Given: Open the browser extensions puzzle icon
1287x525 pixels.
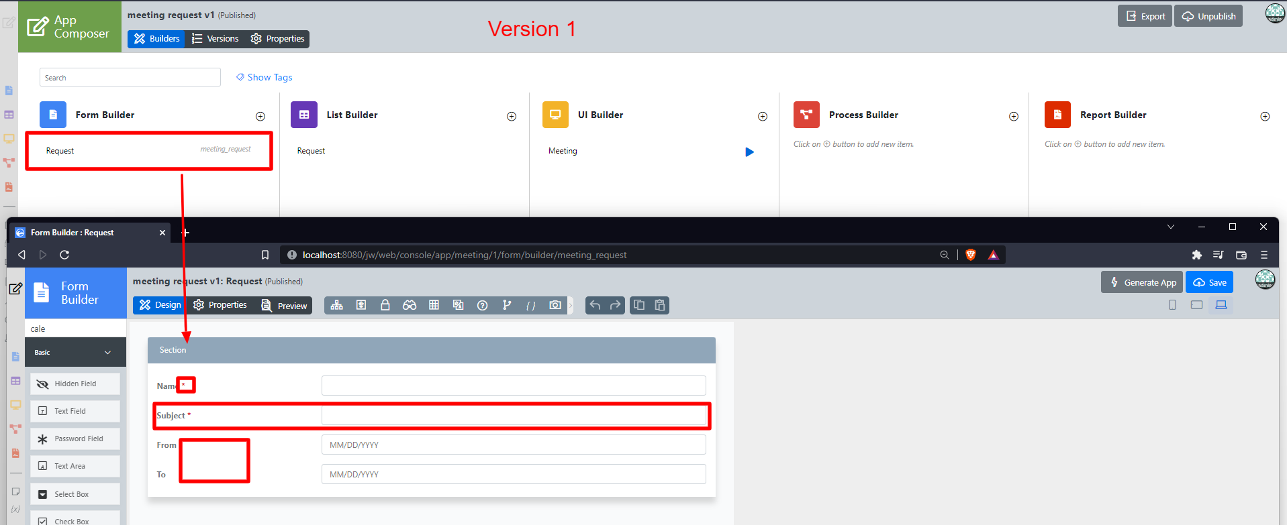Looking at the screenshot, I should click(x=1196, y=255).
